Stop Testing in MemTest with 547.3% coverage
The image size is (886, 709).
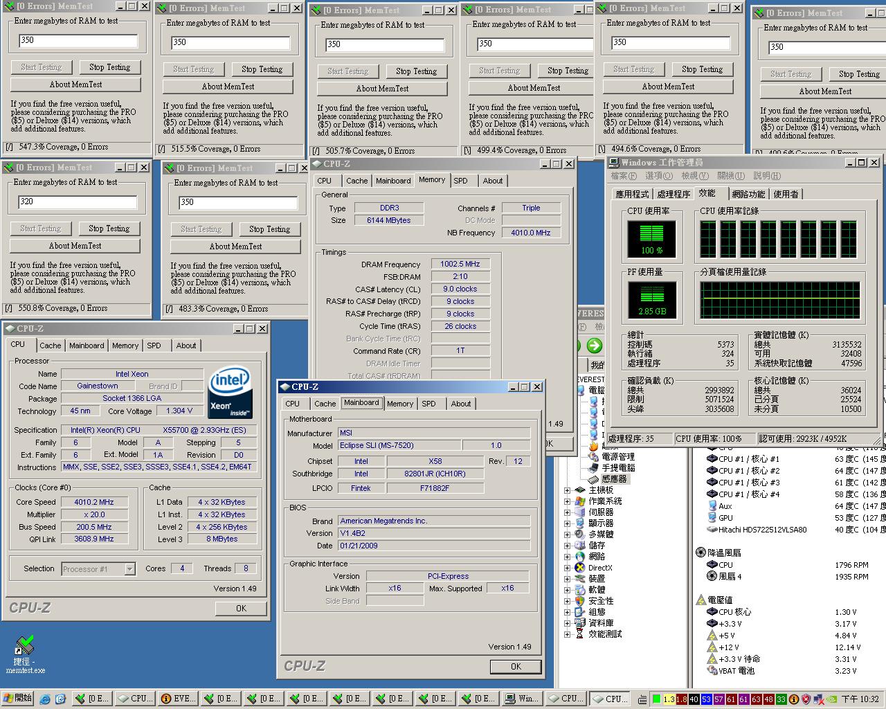(x=109, y=67)
